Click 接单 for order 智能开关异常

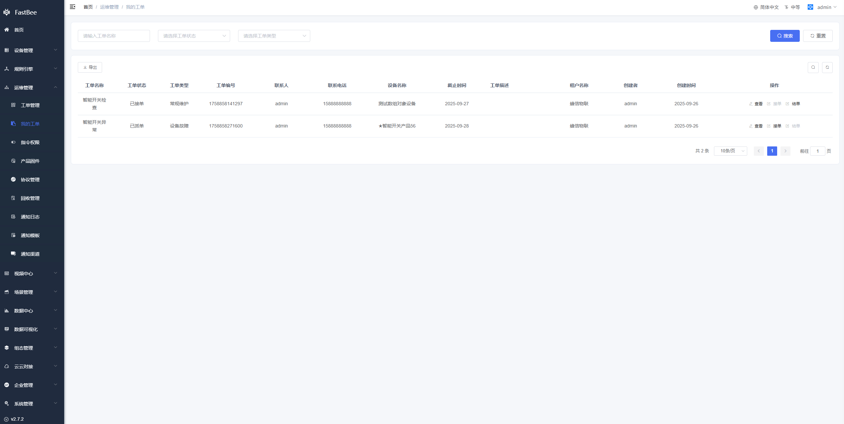(x=776, y=126)
